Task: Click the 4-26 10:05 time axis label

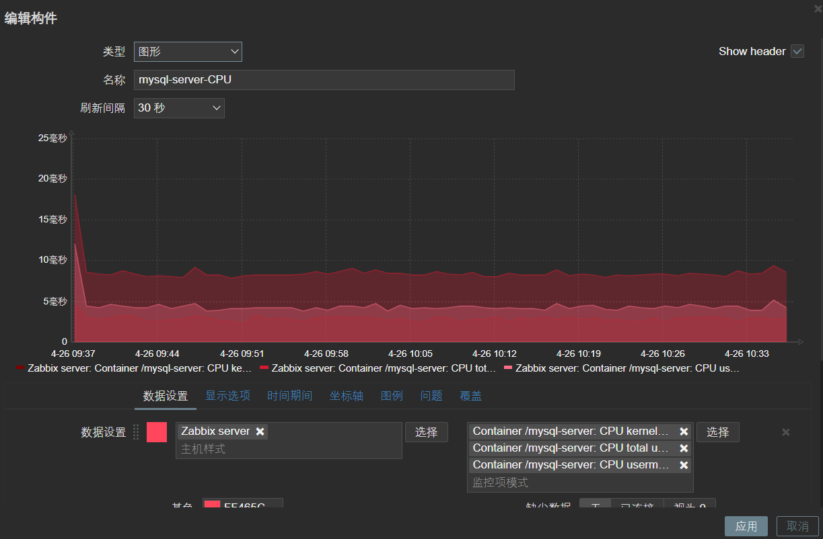Action: (x=410, y=354)
